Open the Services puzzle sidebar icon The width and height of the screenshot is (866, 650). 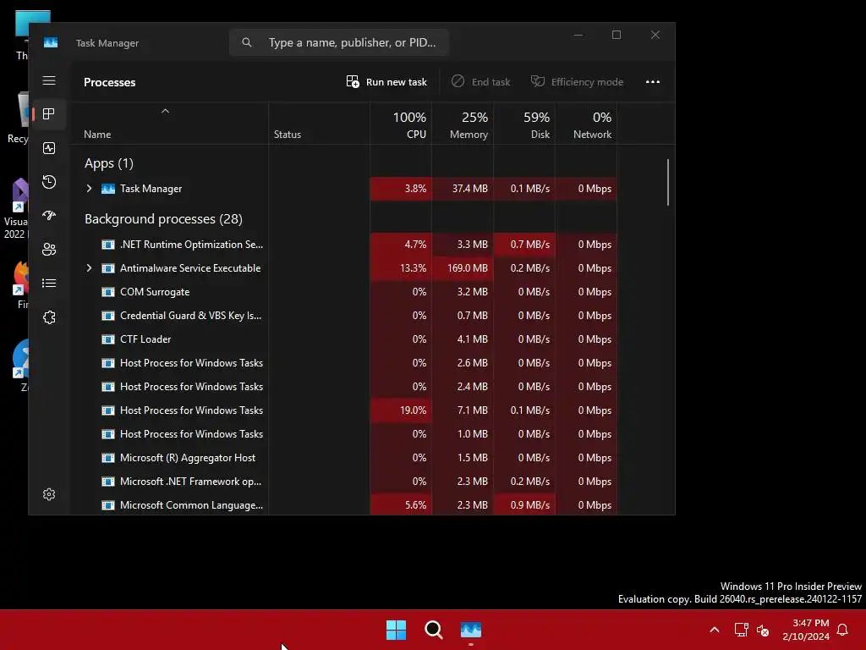pyautogui.click(x=49, y=317)
